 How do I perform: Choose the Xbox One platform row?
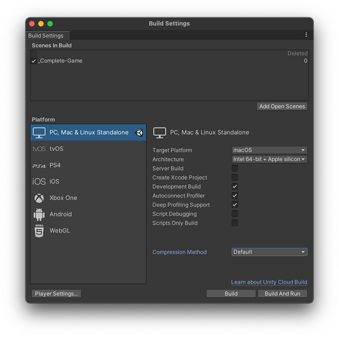click(88, 198)
